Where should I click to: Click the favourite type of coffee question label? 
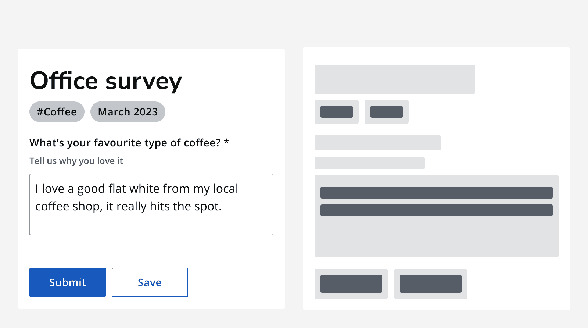pyautogui.click(x=125, y=143)
